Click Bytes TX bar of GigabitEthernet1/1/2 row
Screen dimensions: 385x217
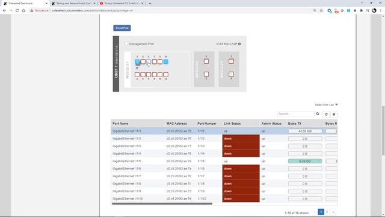305,139
